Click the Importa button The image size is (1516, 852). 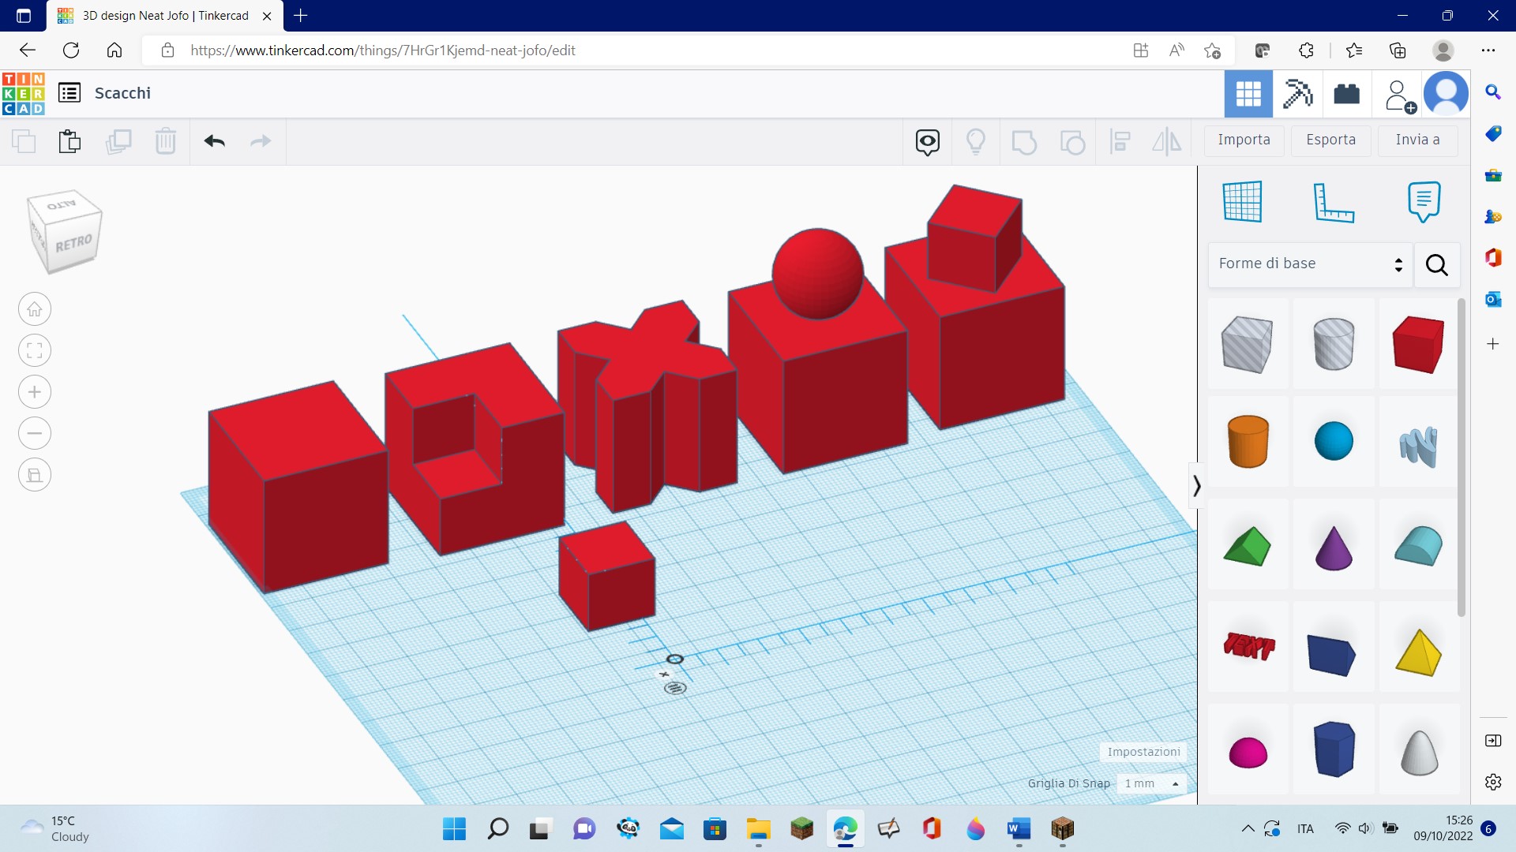coord(1244,140)
